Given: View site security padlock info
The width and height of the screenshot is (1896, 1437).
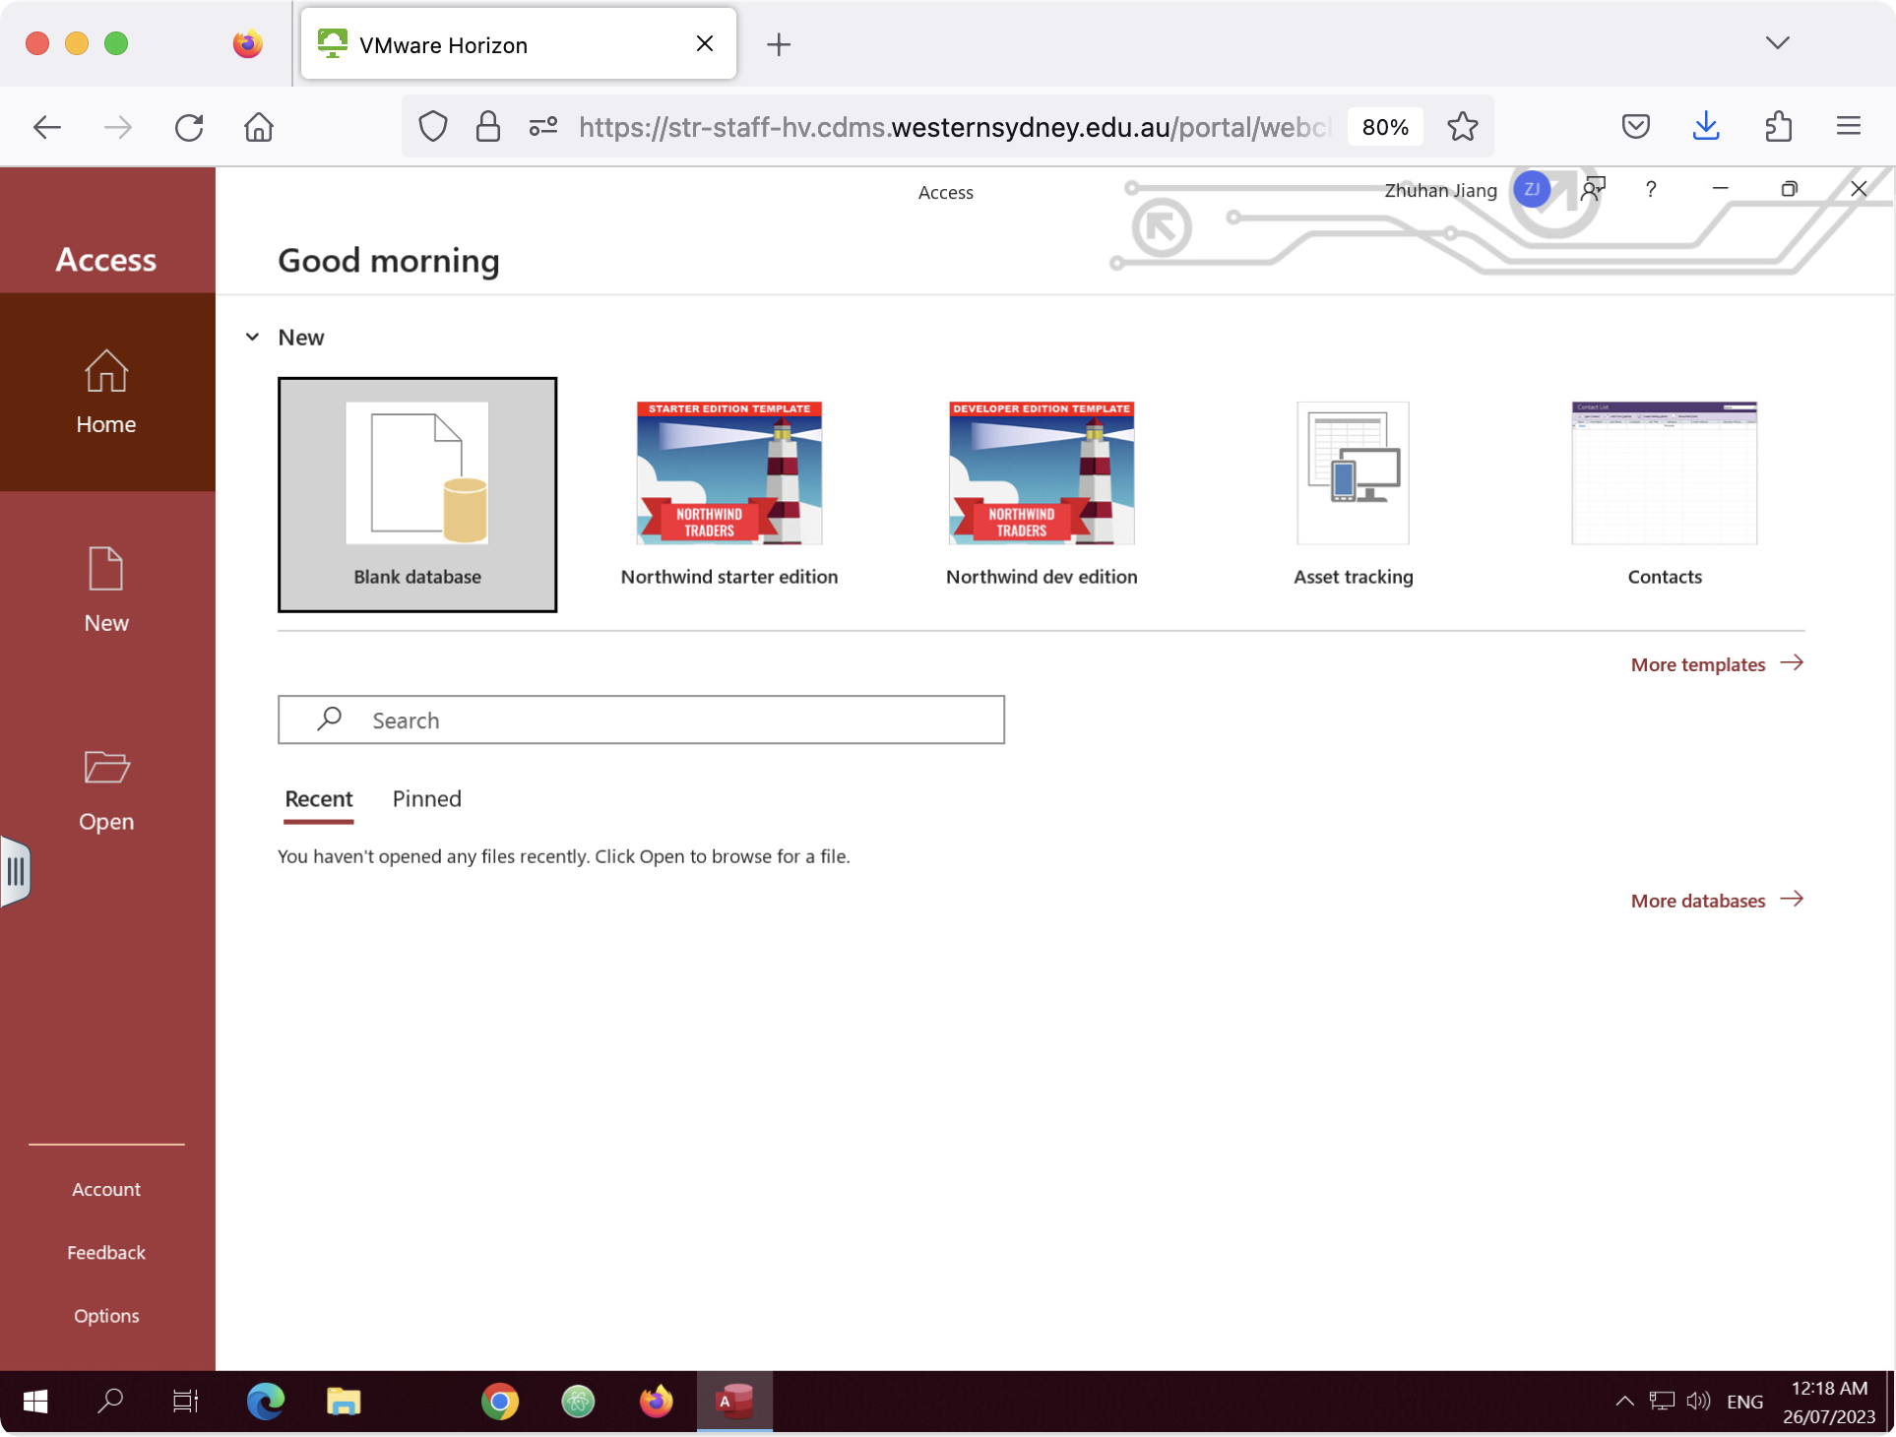Looking at the screenshot, I should [x=488, y=127].
